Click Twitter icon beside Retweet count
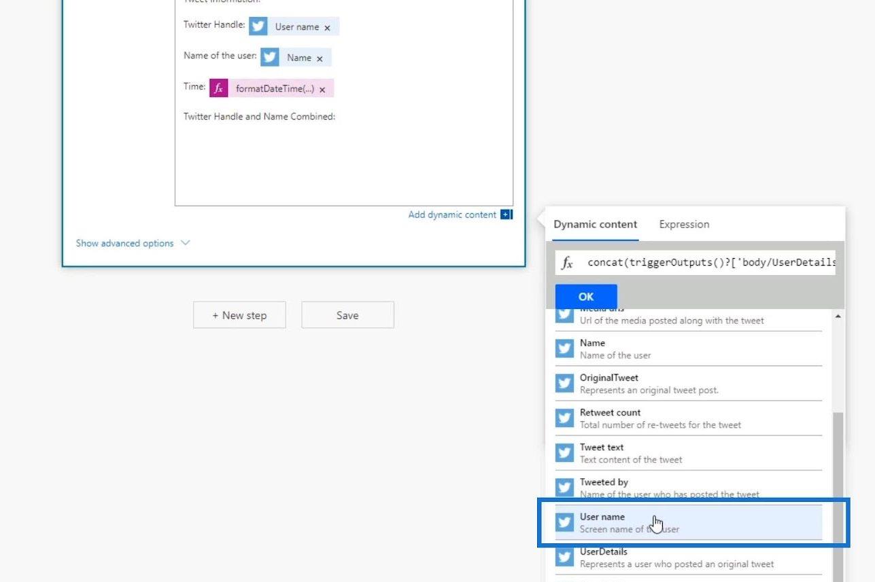 pyautogui.click(x=564, y=418)
